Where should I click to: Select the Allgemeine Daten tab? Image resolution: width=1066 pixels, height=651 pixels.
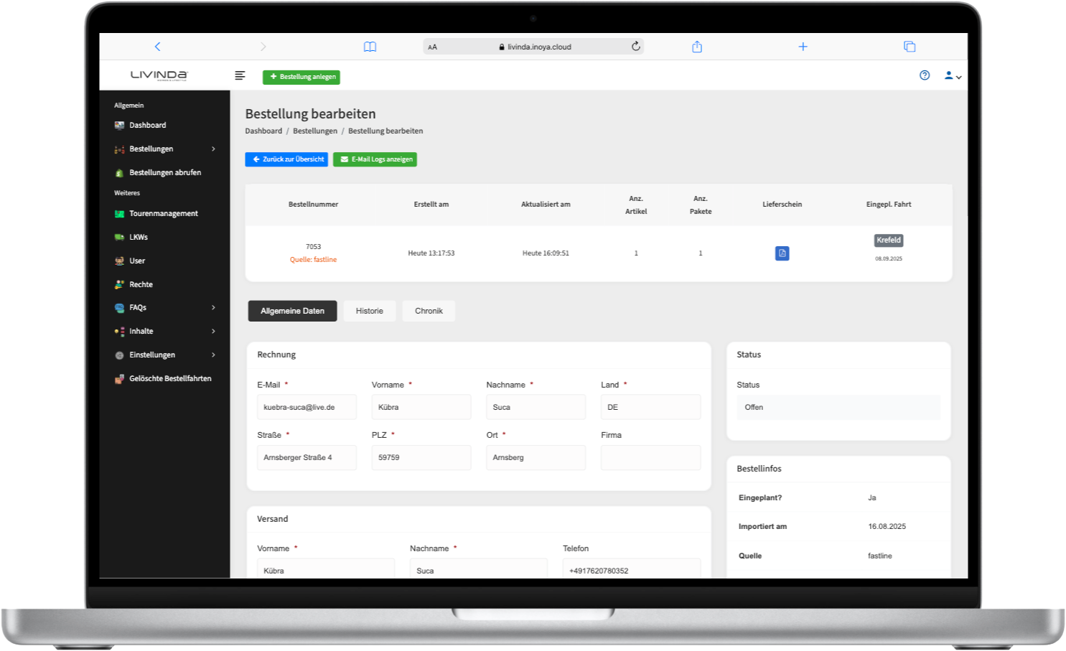point(292,311)
